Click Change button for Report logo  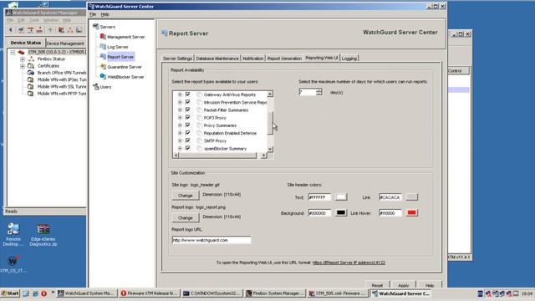[186, 217]
